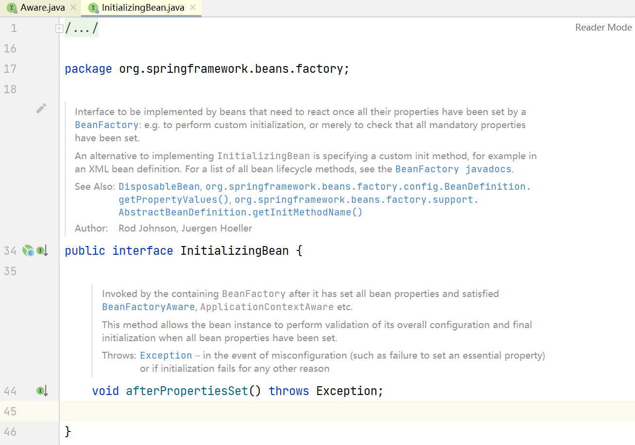Toggle Reader Mode
The height and width of the screenshot is (445, 635).
[603, 28]
